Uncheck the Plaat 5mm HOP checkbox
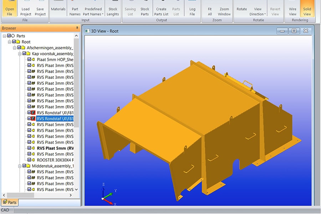This screenshot has width=321, height=214. 29,60
